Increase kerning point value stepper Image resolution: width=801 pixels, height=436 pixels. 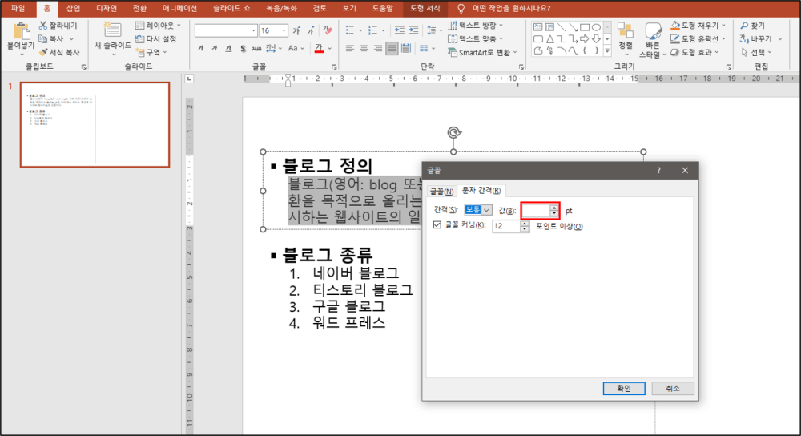(525, 224)
